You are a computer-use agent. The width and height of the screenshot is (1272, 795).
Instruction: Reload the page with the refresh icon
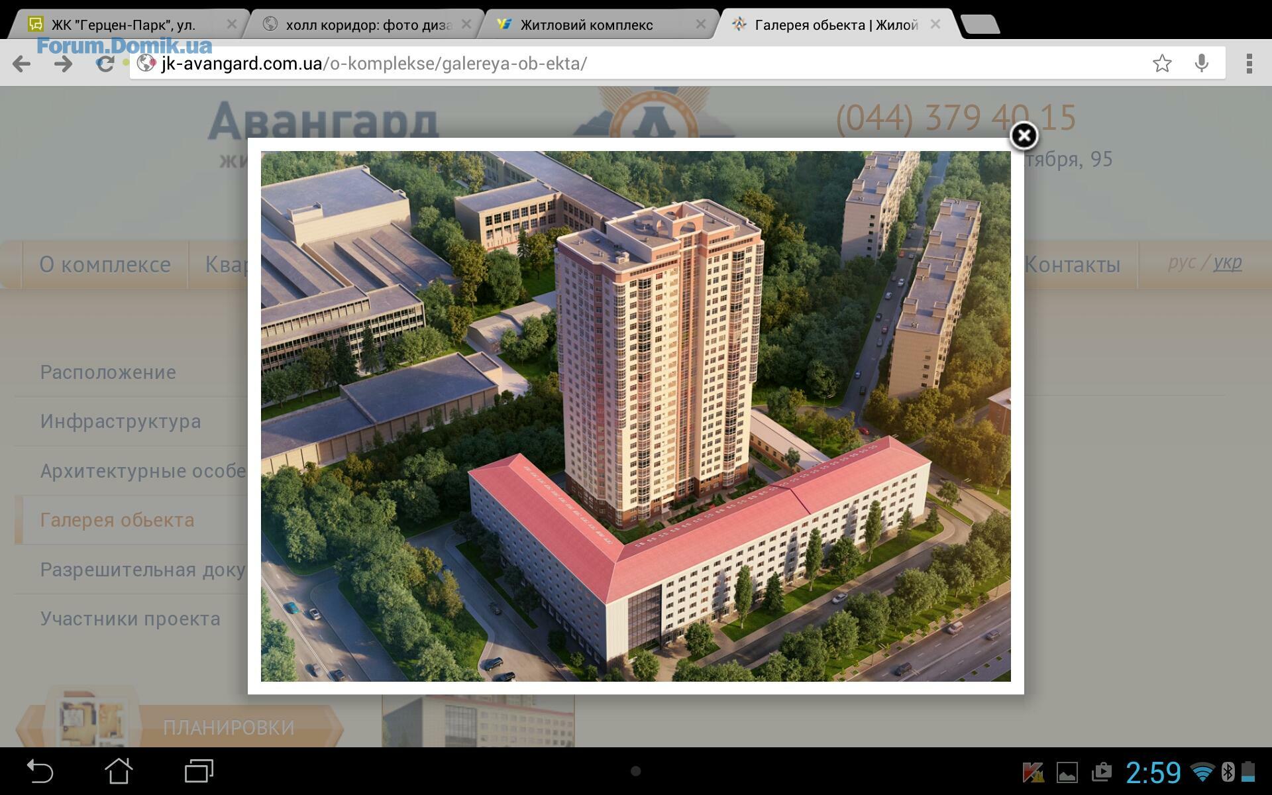pos(105,64)
